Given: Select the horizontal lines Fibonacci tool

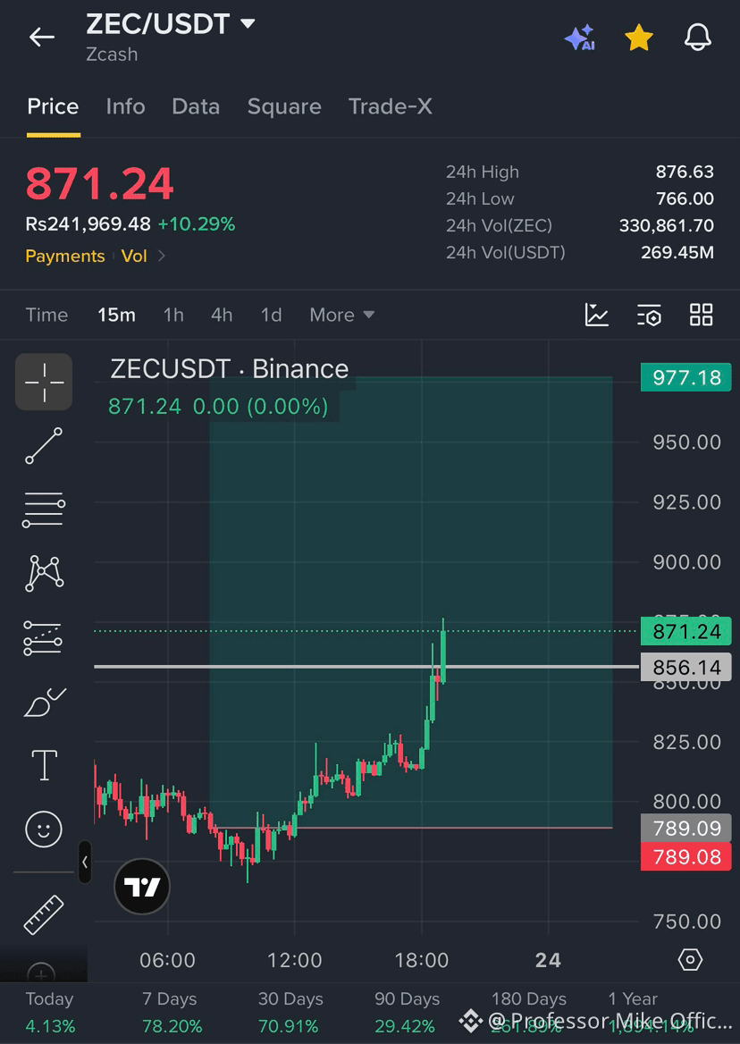Looking at the screenshot, I should click(x=44, y=510).
